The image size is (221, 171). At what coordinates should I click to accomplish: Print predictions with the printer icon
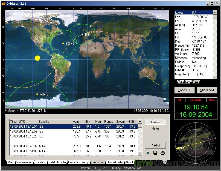coord(163,153)
